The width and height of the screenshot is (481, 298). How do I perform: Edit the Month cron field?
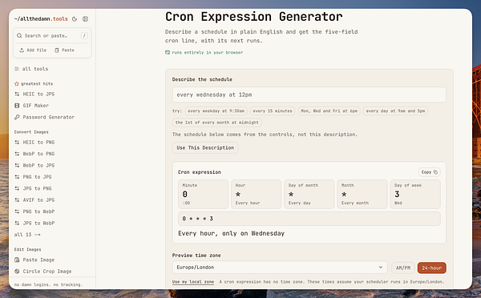(x=362, y=195)
